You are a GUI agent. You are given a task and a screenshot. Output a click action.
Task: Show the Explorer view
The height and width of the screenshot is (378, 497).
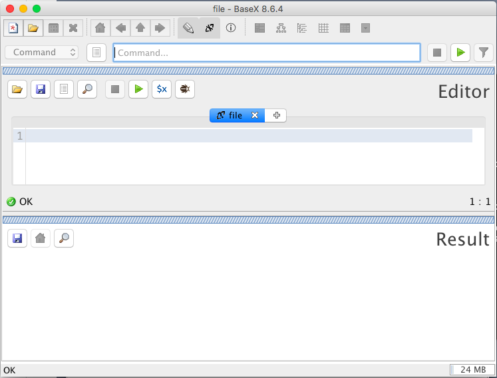(365, 28)
